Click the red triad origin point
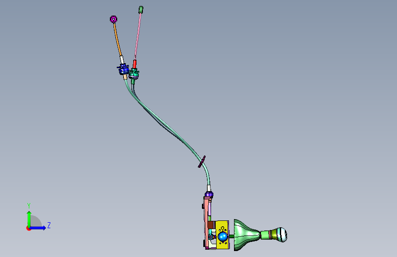Image resolution: width=397 pixels, height=257 pixels. pos(28,228)
